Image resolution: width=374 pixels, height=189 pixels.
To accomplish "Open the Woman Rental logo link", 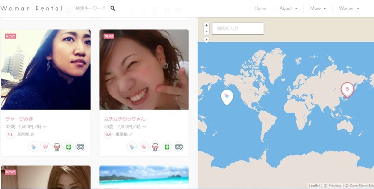I will (32, 8).
